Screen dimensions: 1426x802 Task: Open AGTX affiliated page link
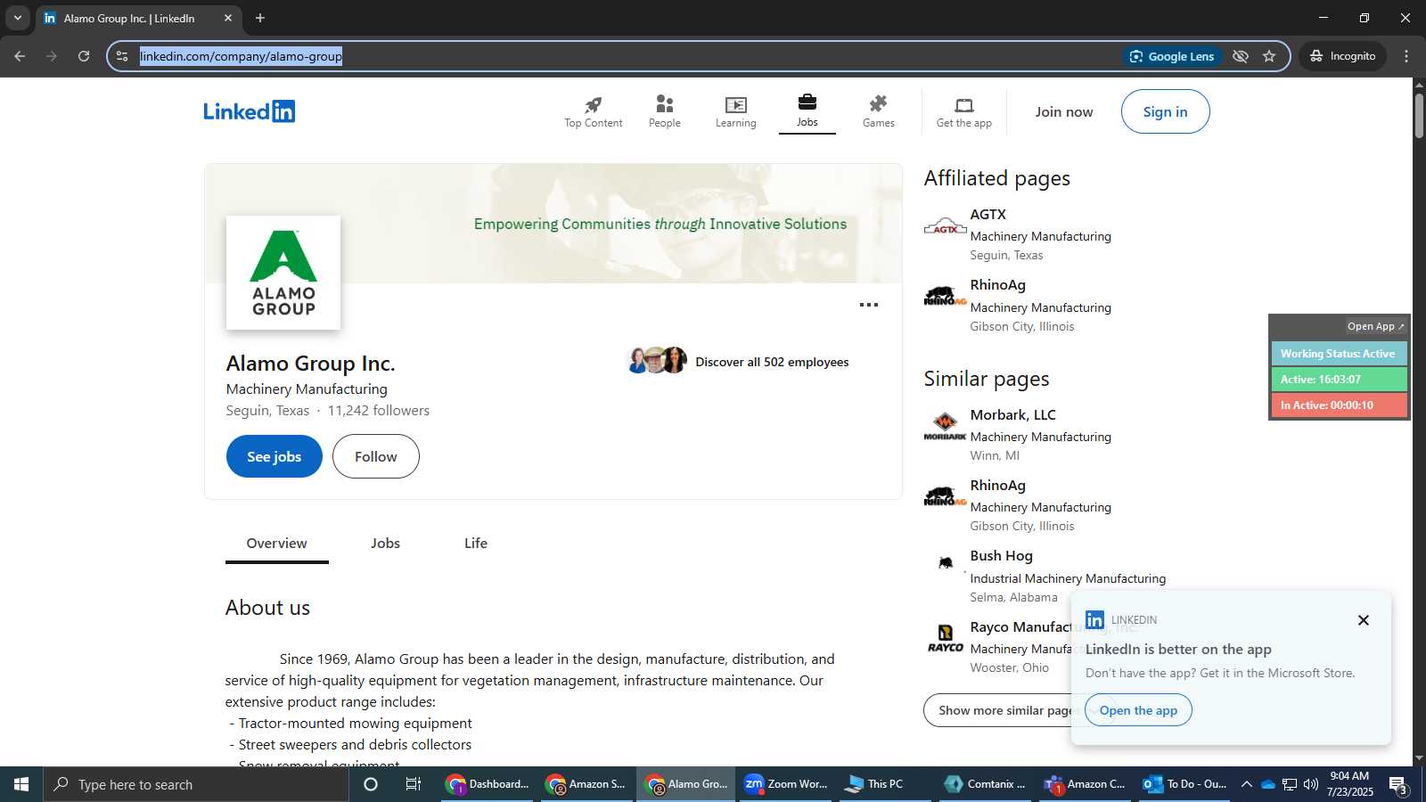(988, 215)
